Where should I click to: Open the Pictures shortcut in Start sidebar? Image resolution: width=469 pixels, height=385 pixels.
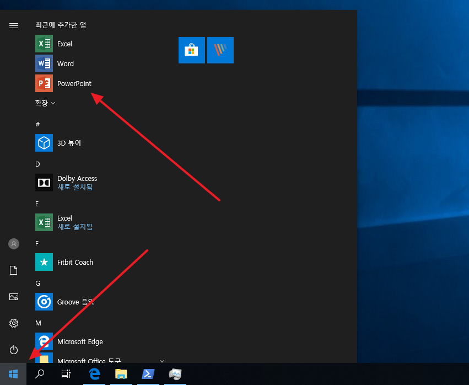14,297
